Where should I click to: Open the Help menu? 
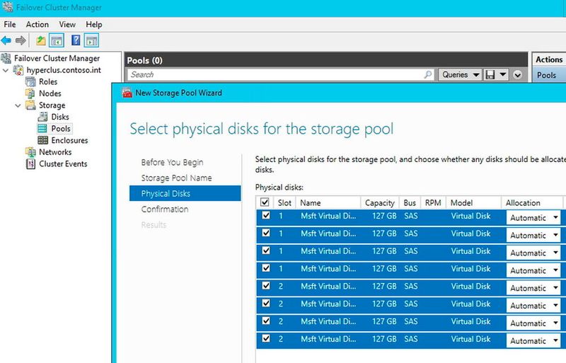[x=94, y=24]
